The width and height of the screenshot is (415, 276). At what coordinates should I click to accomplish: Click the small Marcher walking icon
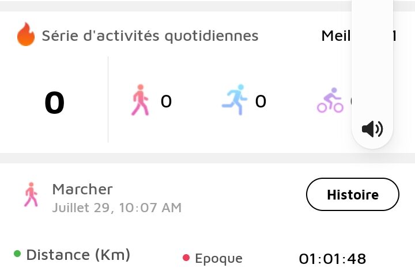(x=31, y=195)
